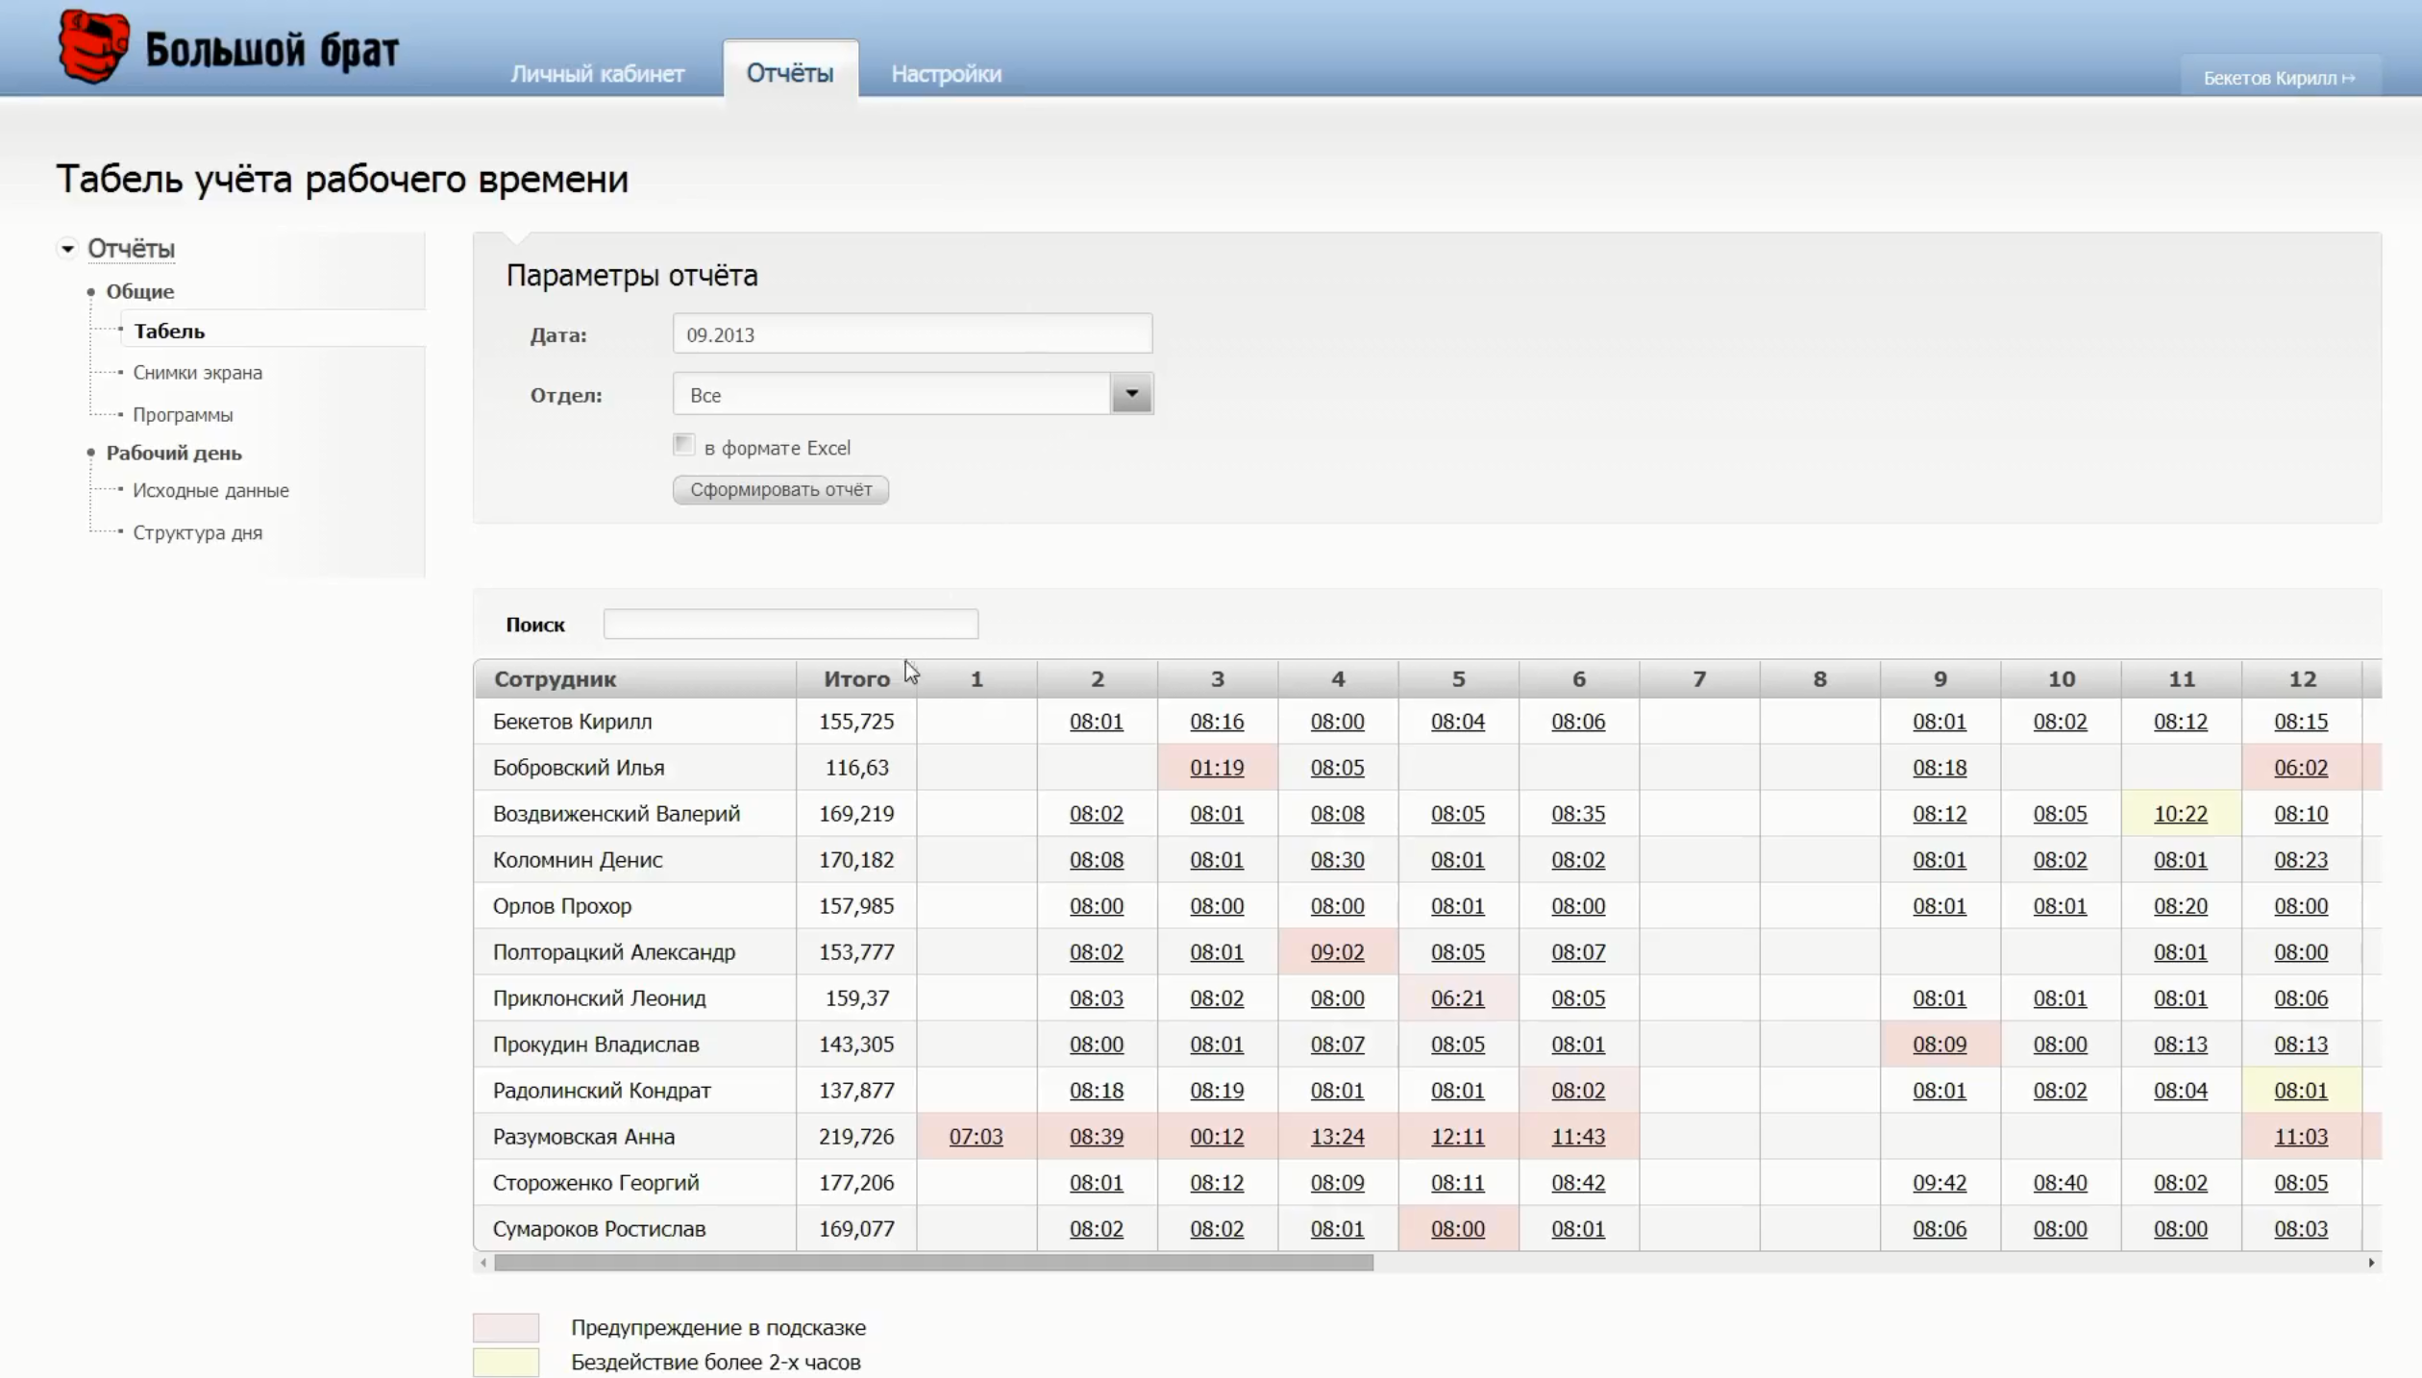Image resolution: width=2422 pixels, height=1378 pixels.
Task: Open Структура дня sidebar item
Action: tap(197, 533)
